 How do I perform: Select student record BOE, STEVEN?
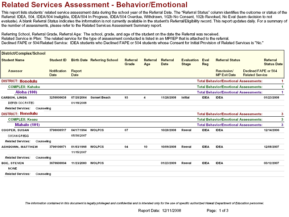point(13,163)
